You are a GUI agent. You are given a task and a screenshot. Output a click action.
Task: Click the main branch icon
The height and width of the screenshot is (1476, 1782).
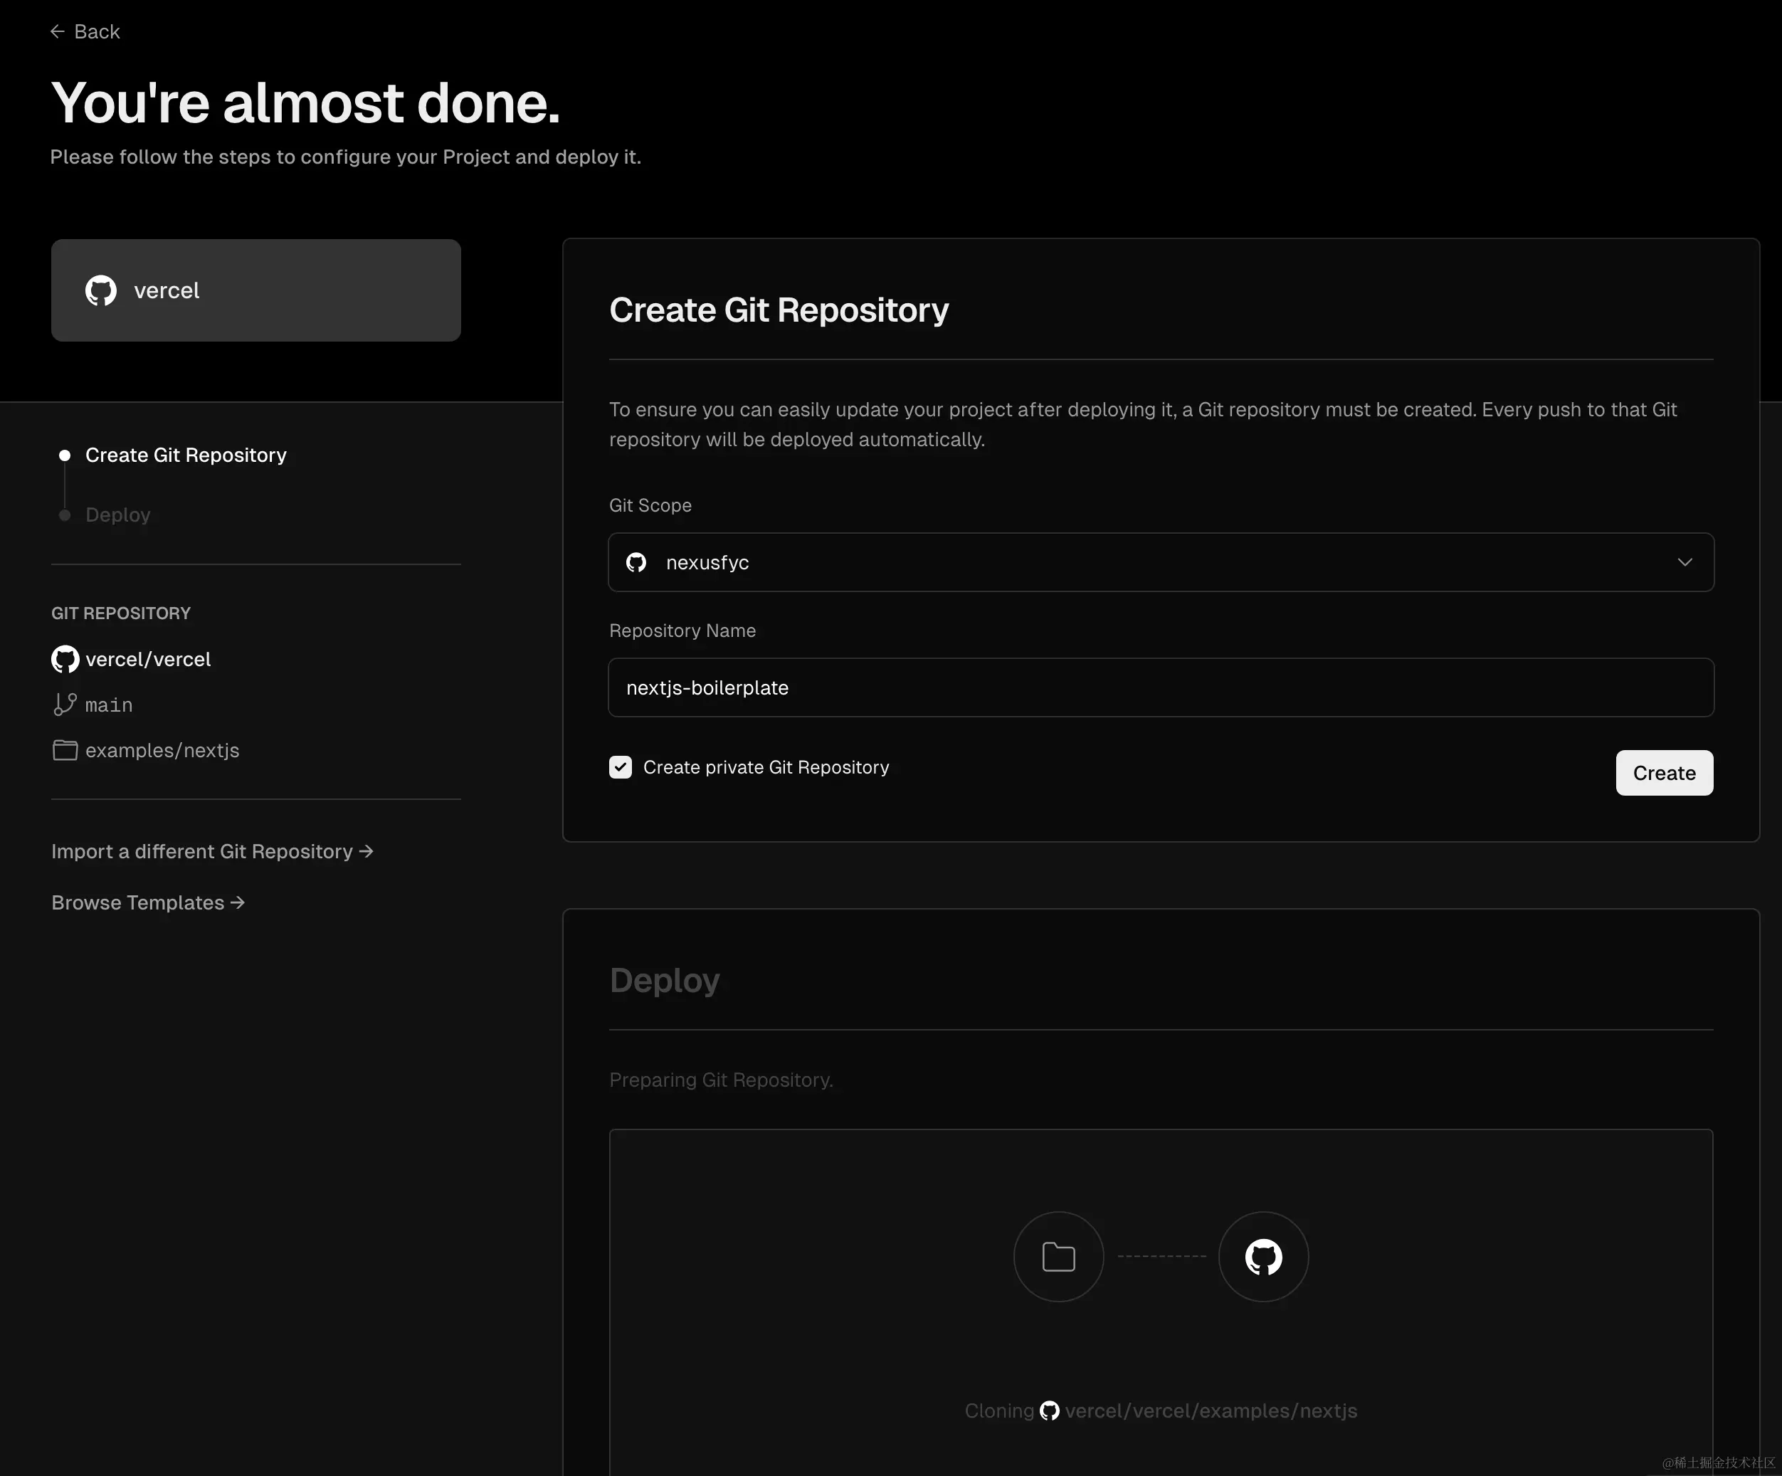coord(65,705)
